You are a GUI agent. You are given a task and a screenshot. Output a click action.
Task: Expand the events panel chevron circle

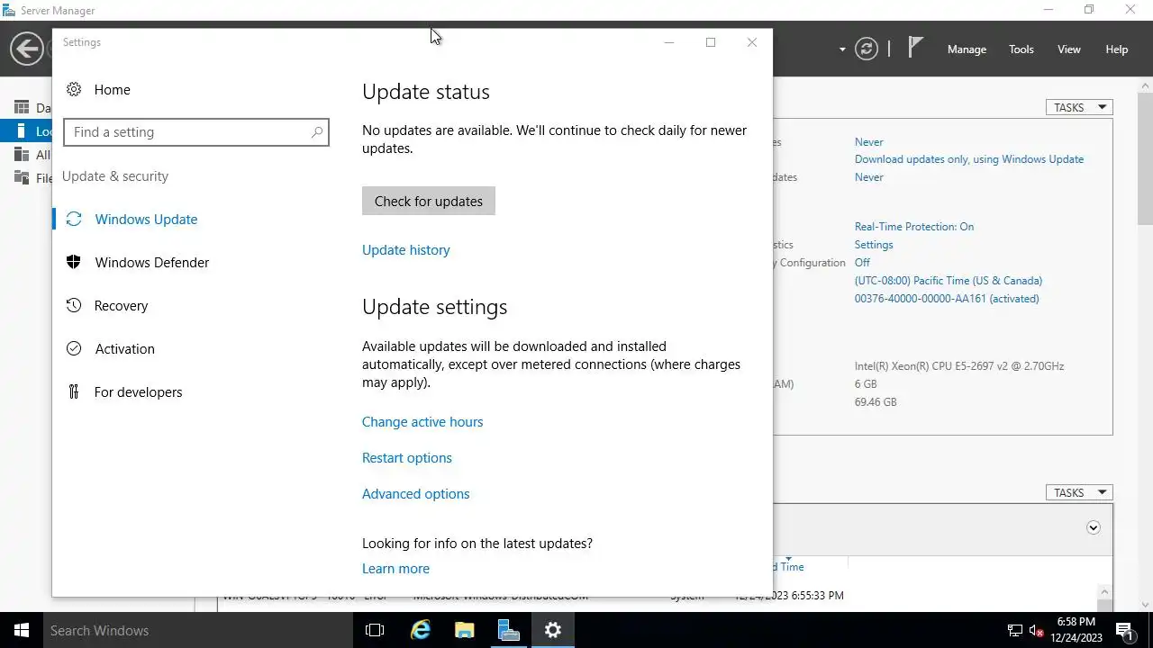pyautogui.click(x=1094, y=527)
